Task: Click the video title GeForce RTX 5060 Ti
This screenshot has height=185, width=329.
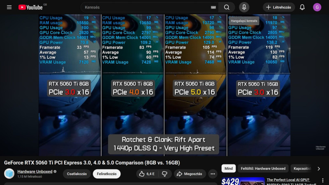Action: point(92,163)
